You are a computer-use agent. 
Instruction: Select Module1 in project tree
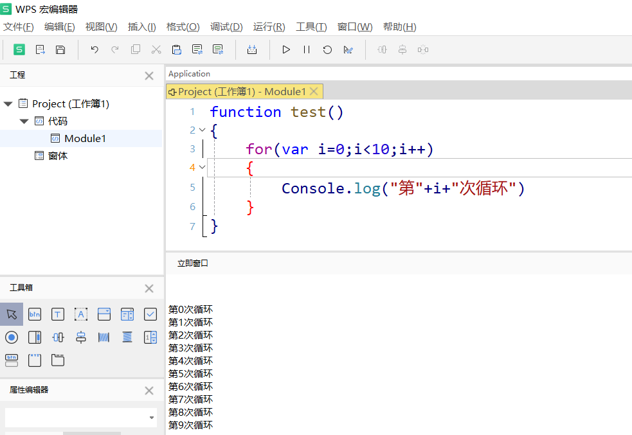pyautogui.click(x=85, y=139)
